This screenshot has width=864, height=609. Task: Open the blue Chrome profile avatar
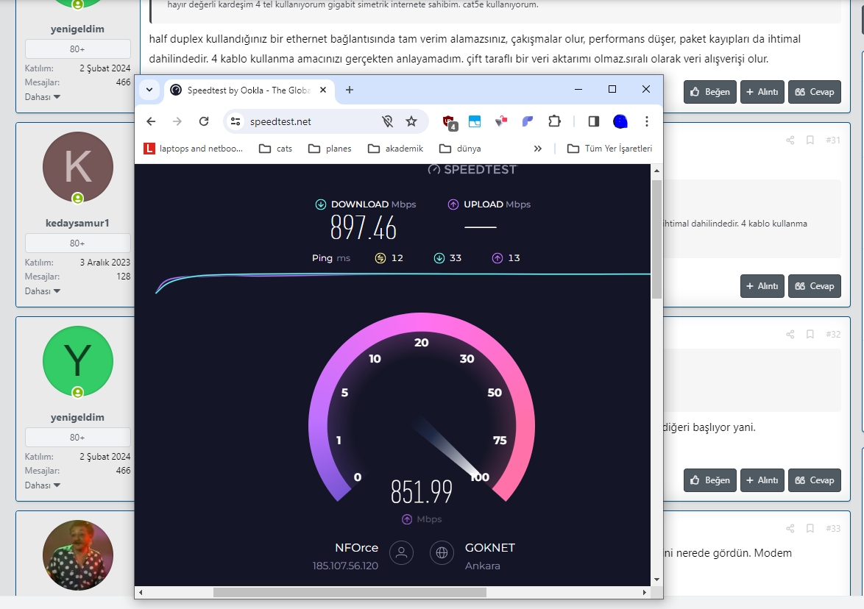tap(620, 121)
